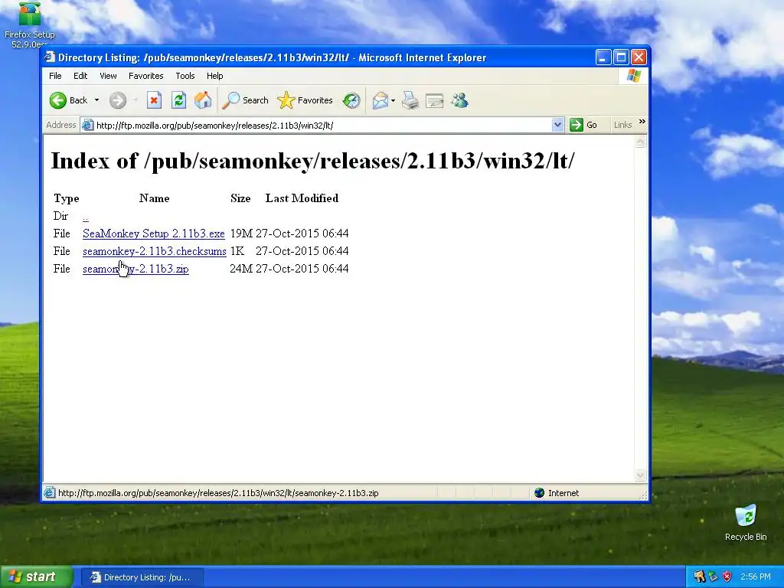Screen dimensions: 784x588
Task: Open the Messenger people icon
Action: [459, 100]
